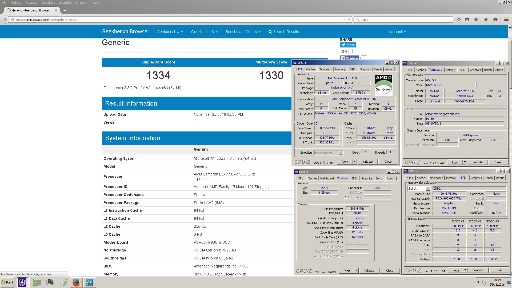Stop page loading with the X icon
Viewport: 512px width, 288px height.
click(x=349, y=19)
